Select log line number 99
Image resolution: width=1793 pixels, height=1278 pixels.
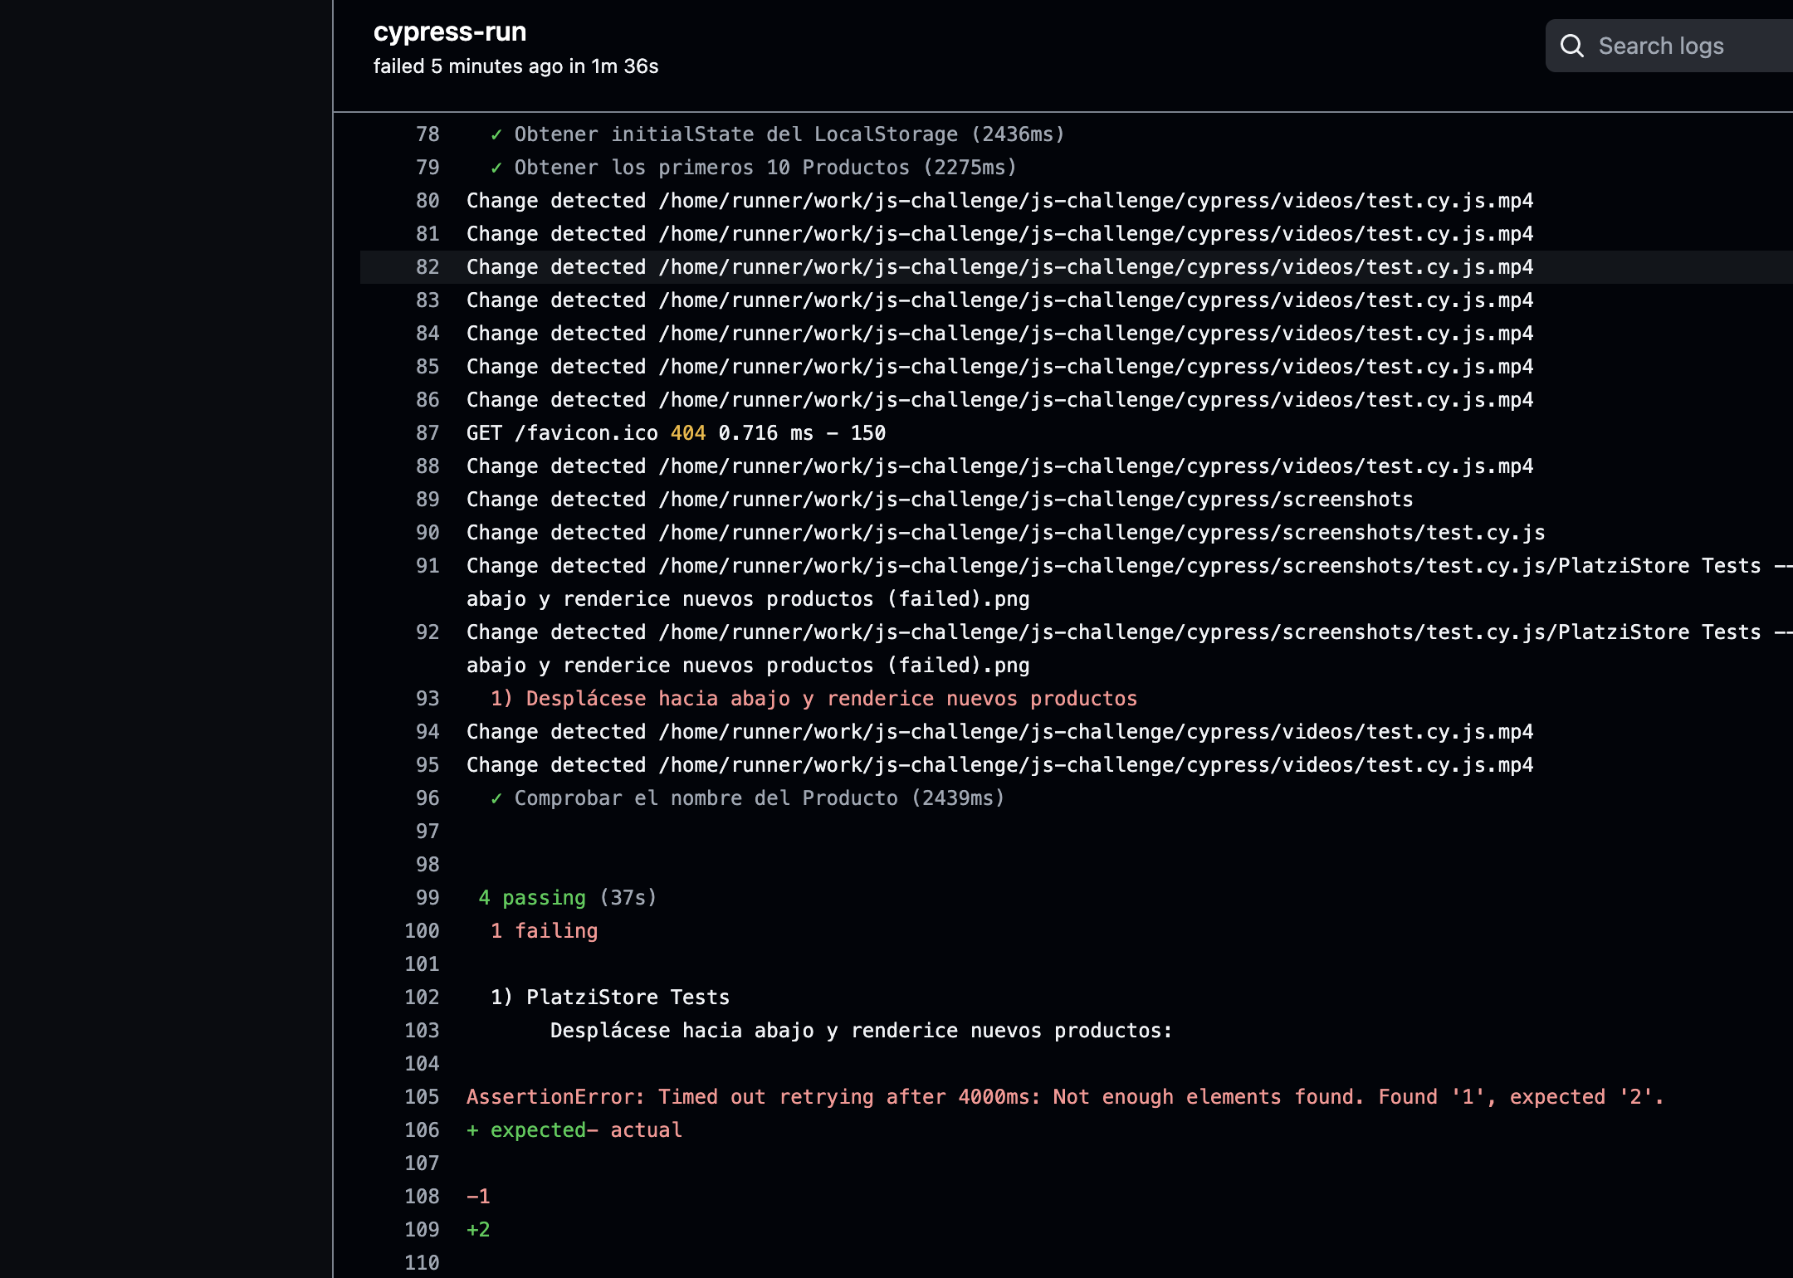point(427,898)
